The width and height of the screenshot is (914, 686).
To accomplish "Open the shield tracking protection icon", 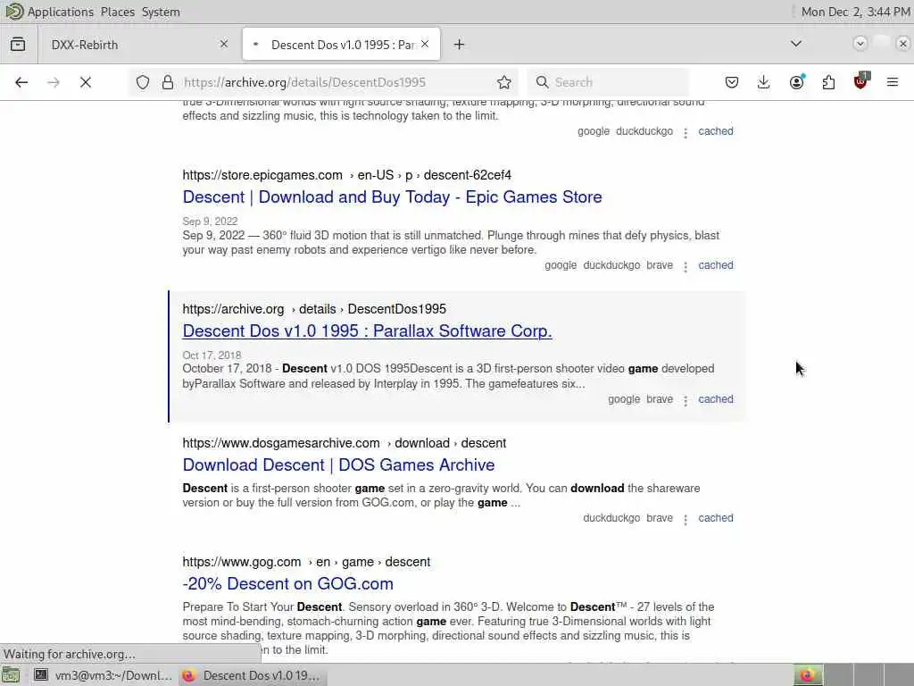I will [143, 82].
